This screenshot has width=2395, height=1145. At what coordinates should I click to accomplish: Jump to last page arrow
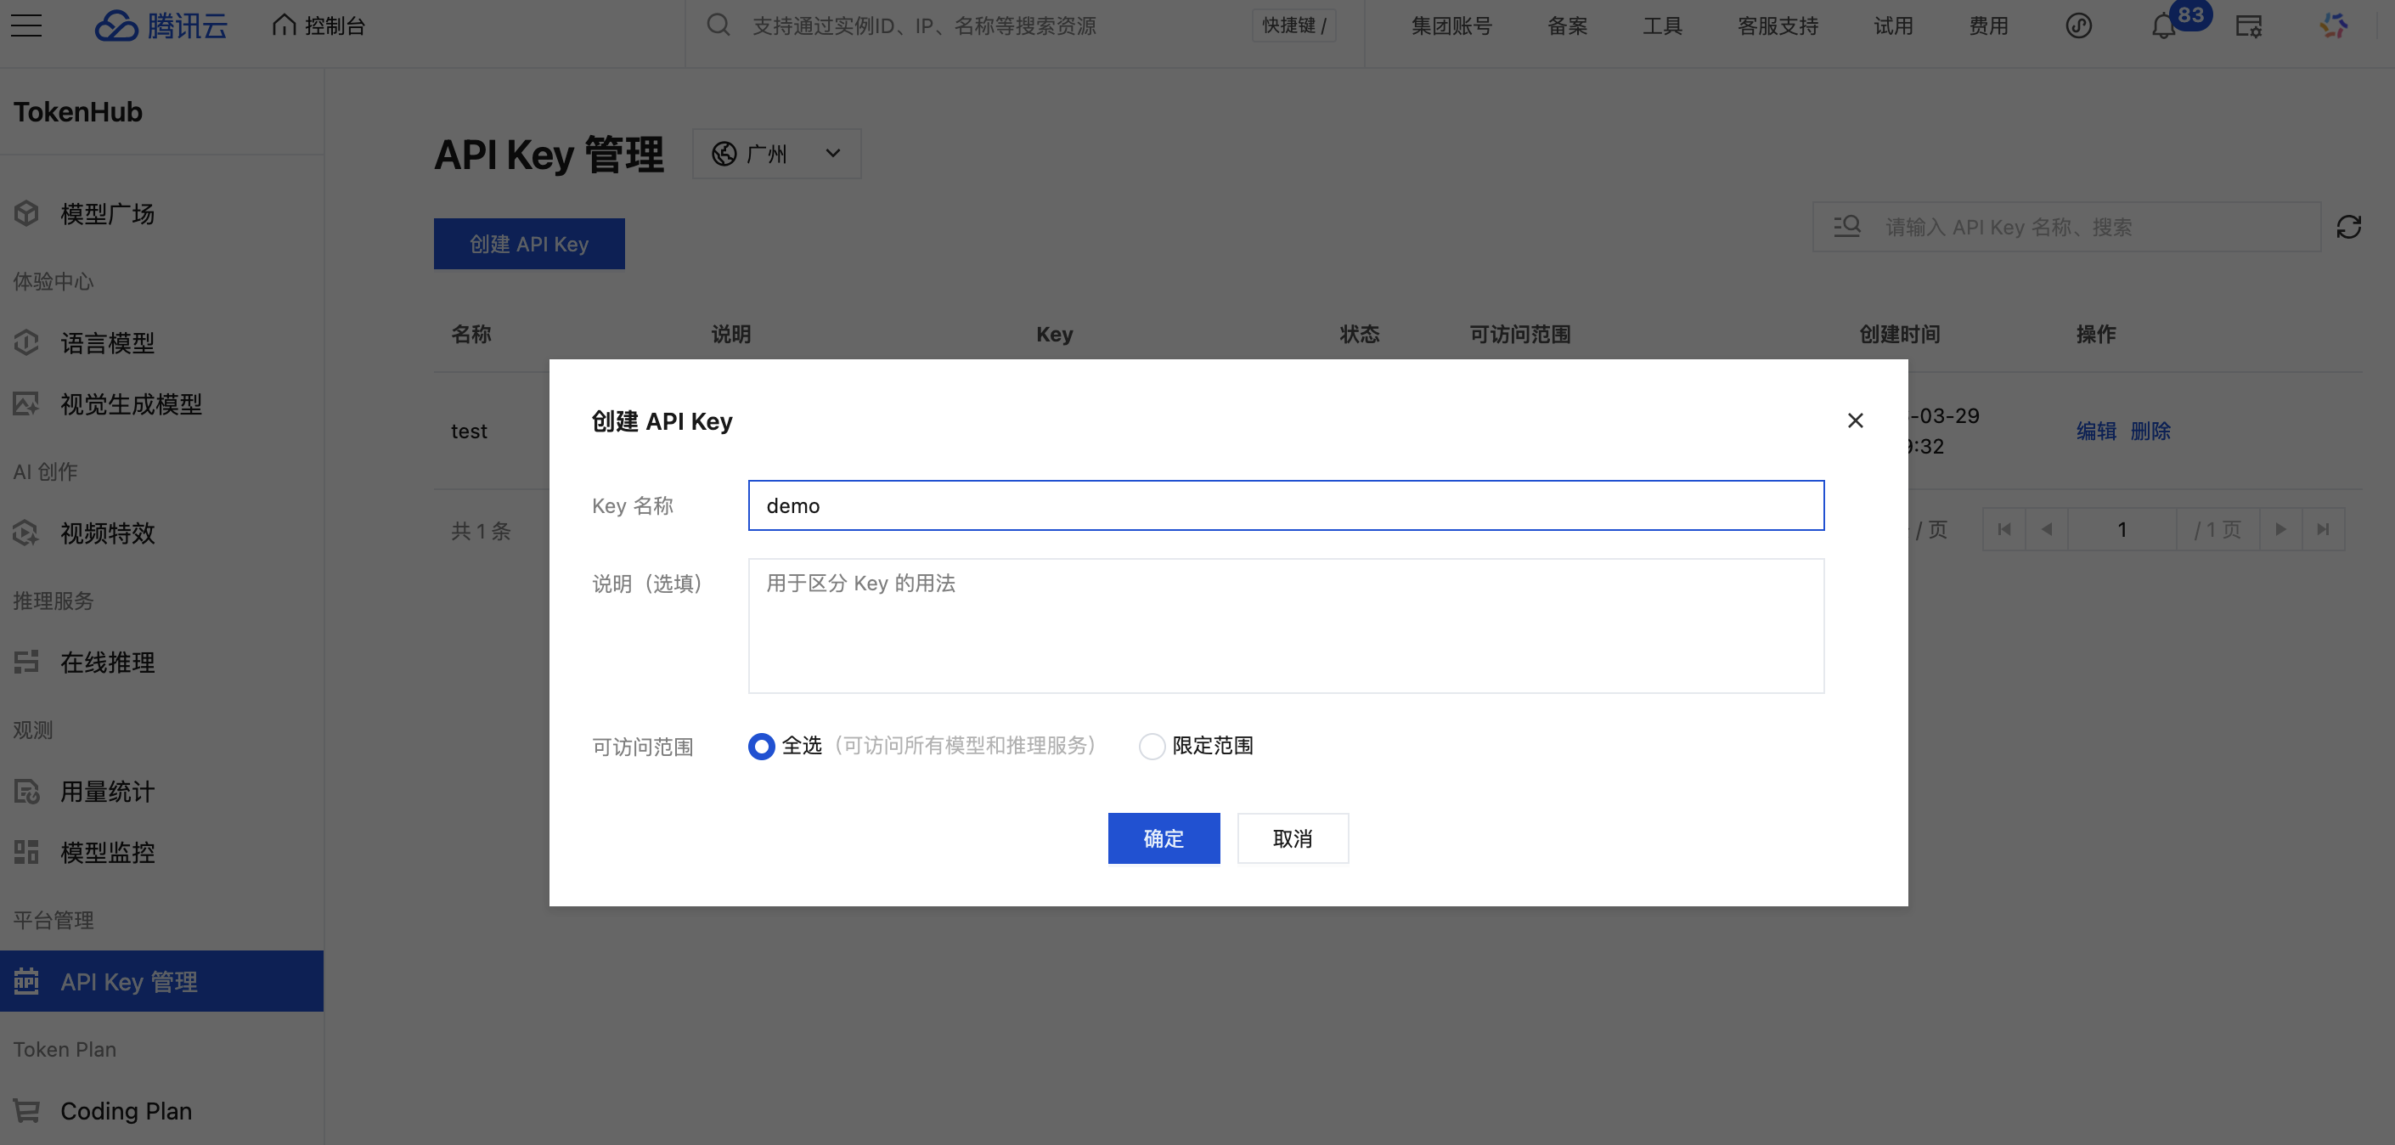pyautogui.click(x=2323, y=529)
